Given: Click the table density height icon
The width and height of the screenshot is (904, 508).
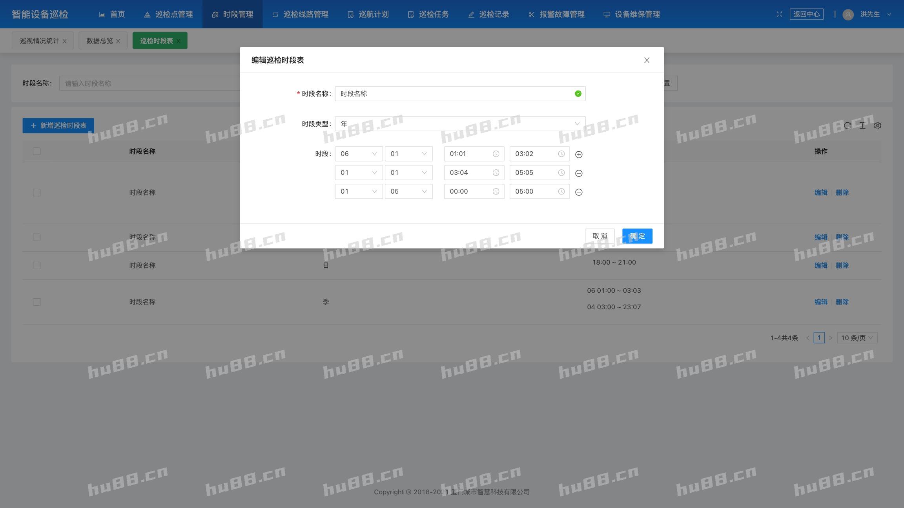Looking at the screenshot, I should (x=862, y=125).
